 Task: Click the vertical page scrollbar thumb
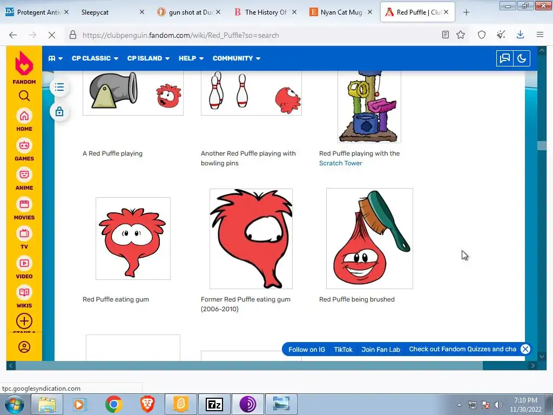click(542, 146)
